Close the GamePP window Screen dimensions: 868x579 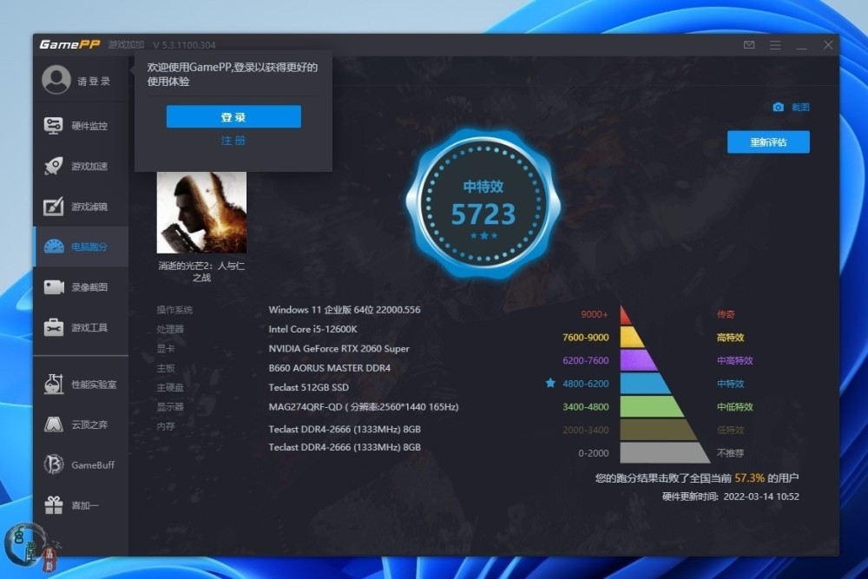(827, 45)
